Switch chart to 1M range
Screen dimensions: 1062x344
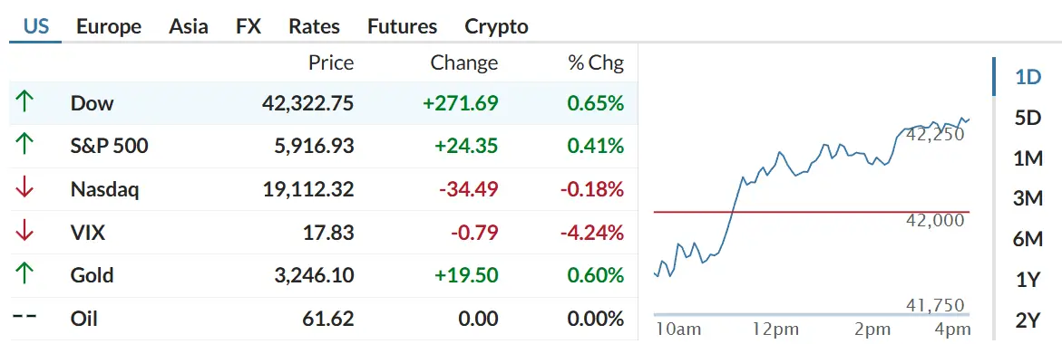[x=1028, y=158]
